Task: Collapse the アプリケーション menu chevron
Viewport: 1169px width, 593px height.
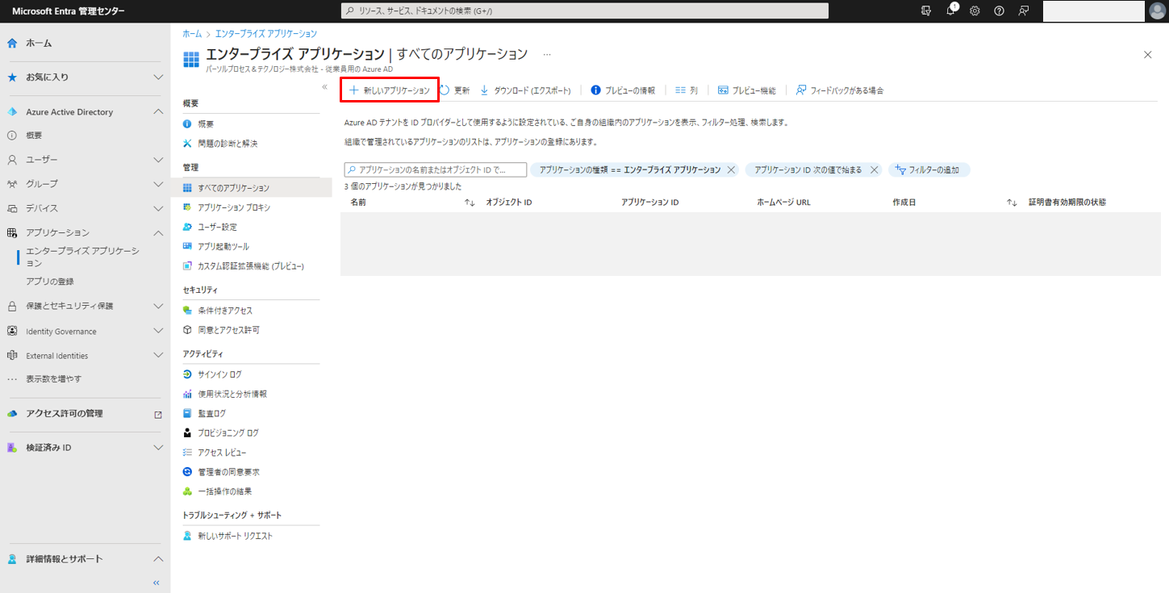Action: tap(158, 232)
